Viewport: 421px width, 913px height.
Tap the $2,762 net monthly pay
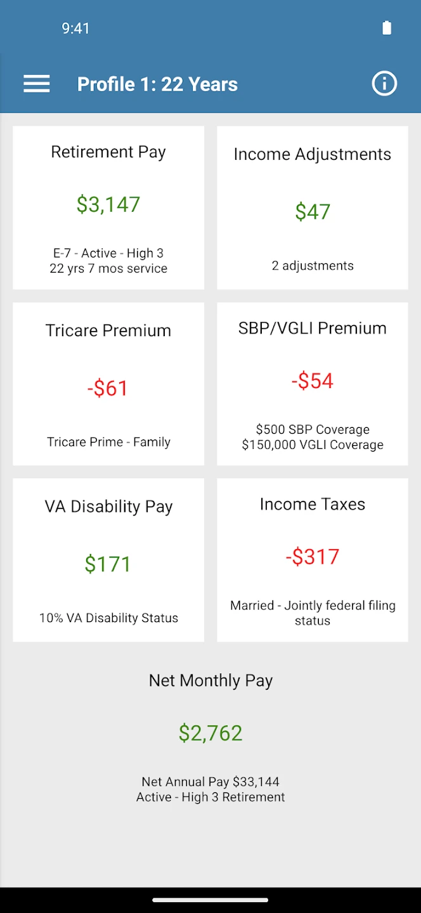point(210,733)
